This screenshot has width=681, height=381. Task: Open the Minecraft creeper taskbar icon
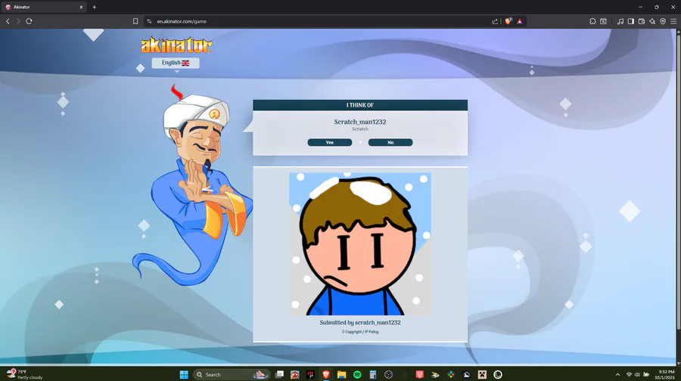[482, 374]
